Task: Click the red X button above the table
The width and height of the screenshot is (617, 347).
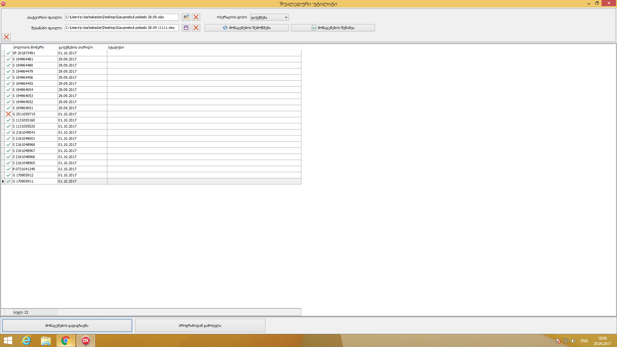Action: click(6, 37)
